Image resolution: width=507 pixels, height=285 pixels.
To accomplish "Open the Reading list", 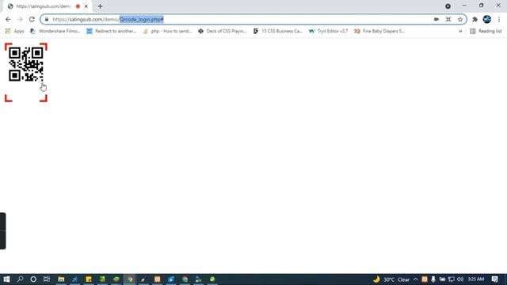I will click(486, 31).
